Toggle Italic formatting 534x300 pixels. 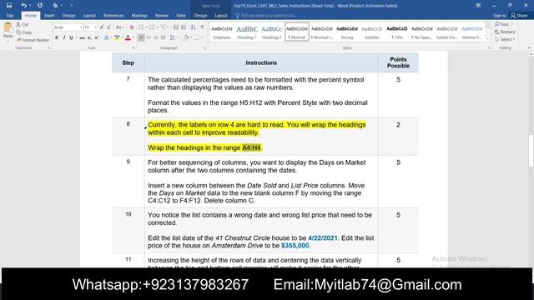click(x=63, y=37)
